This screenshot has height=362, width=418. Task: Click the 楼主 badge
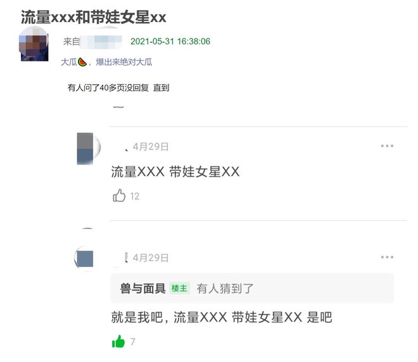pos(179,288)
